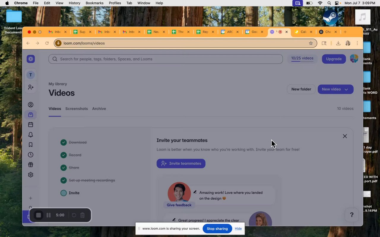Go back in Chrome
Viewport: 380px width, 237px height.
28,43
